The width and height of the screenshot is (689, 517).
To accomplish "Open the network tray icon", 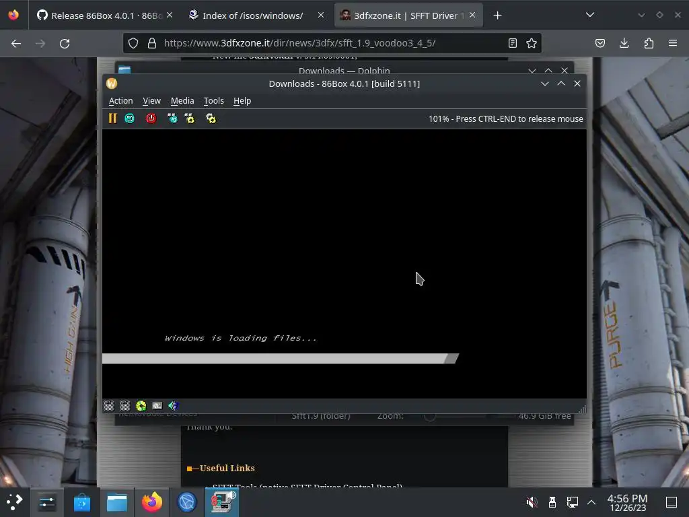I will (572, 502).
